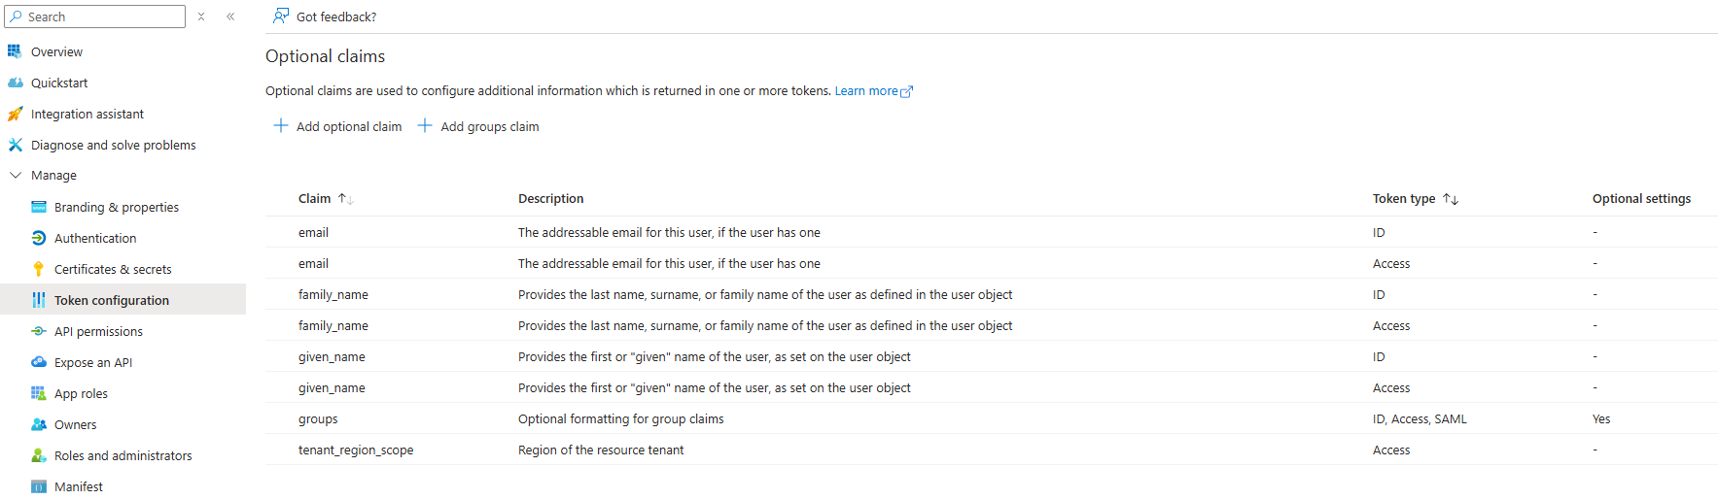Click the App roles grid icon

coord(38,393)
